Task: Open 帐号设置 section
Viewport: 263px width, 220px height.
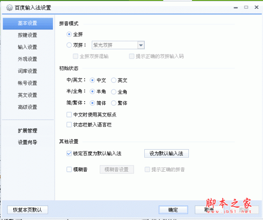Action: point(28,83)
